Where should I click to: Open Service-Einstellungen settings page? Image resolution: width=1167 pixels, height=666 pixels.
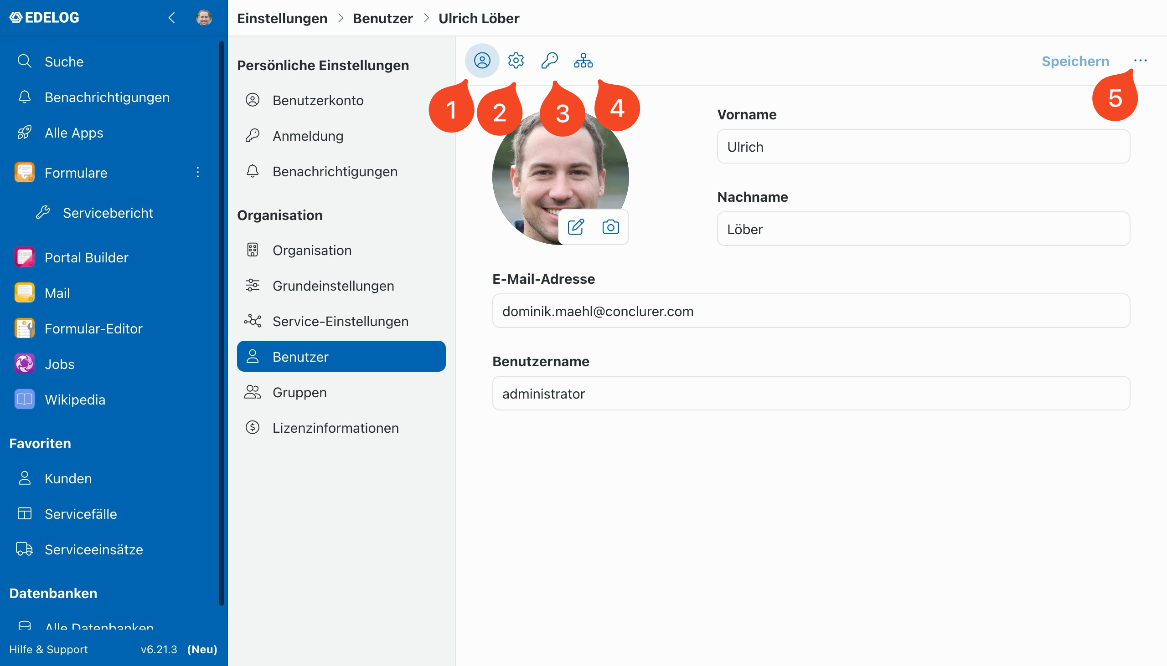coord(341,321)
